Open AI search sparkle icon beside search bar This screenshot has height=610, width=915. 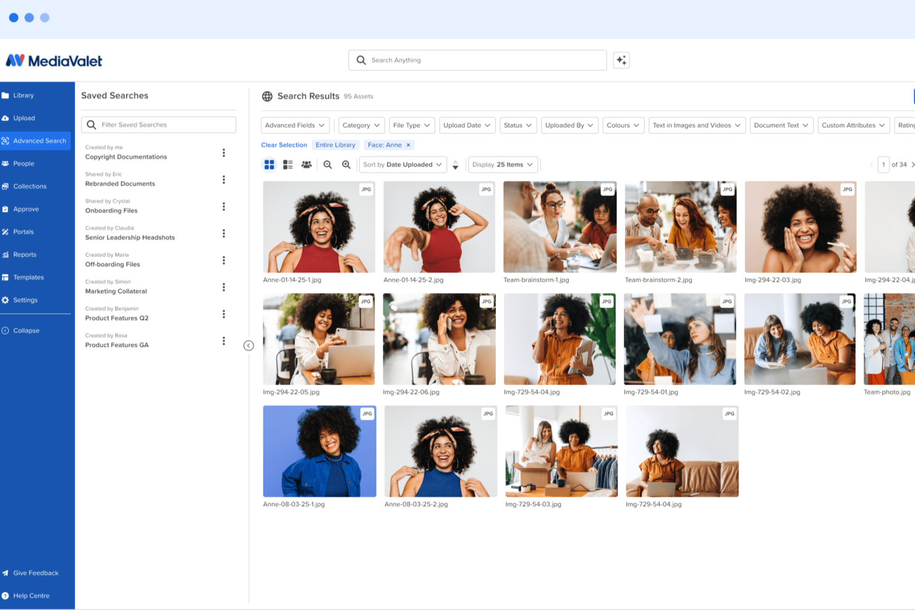click(x=621, y=60)
